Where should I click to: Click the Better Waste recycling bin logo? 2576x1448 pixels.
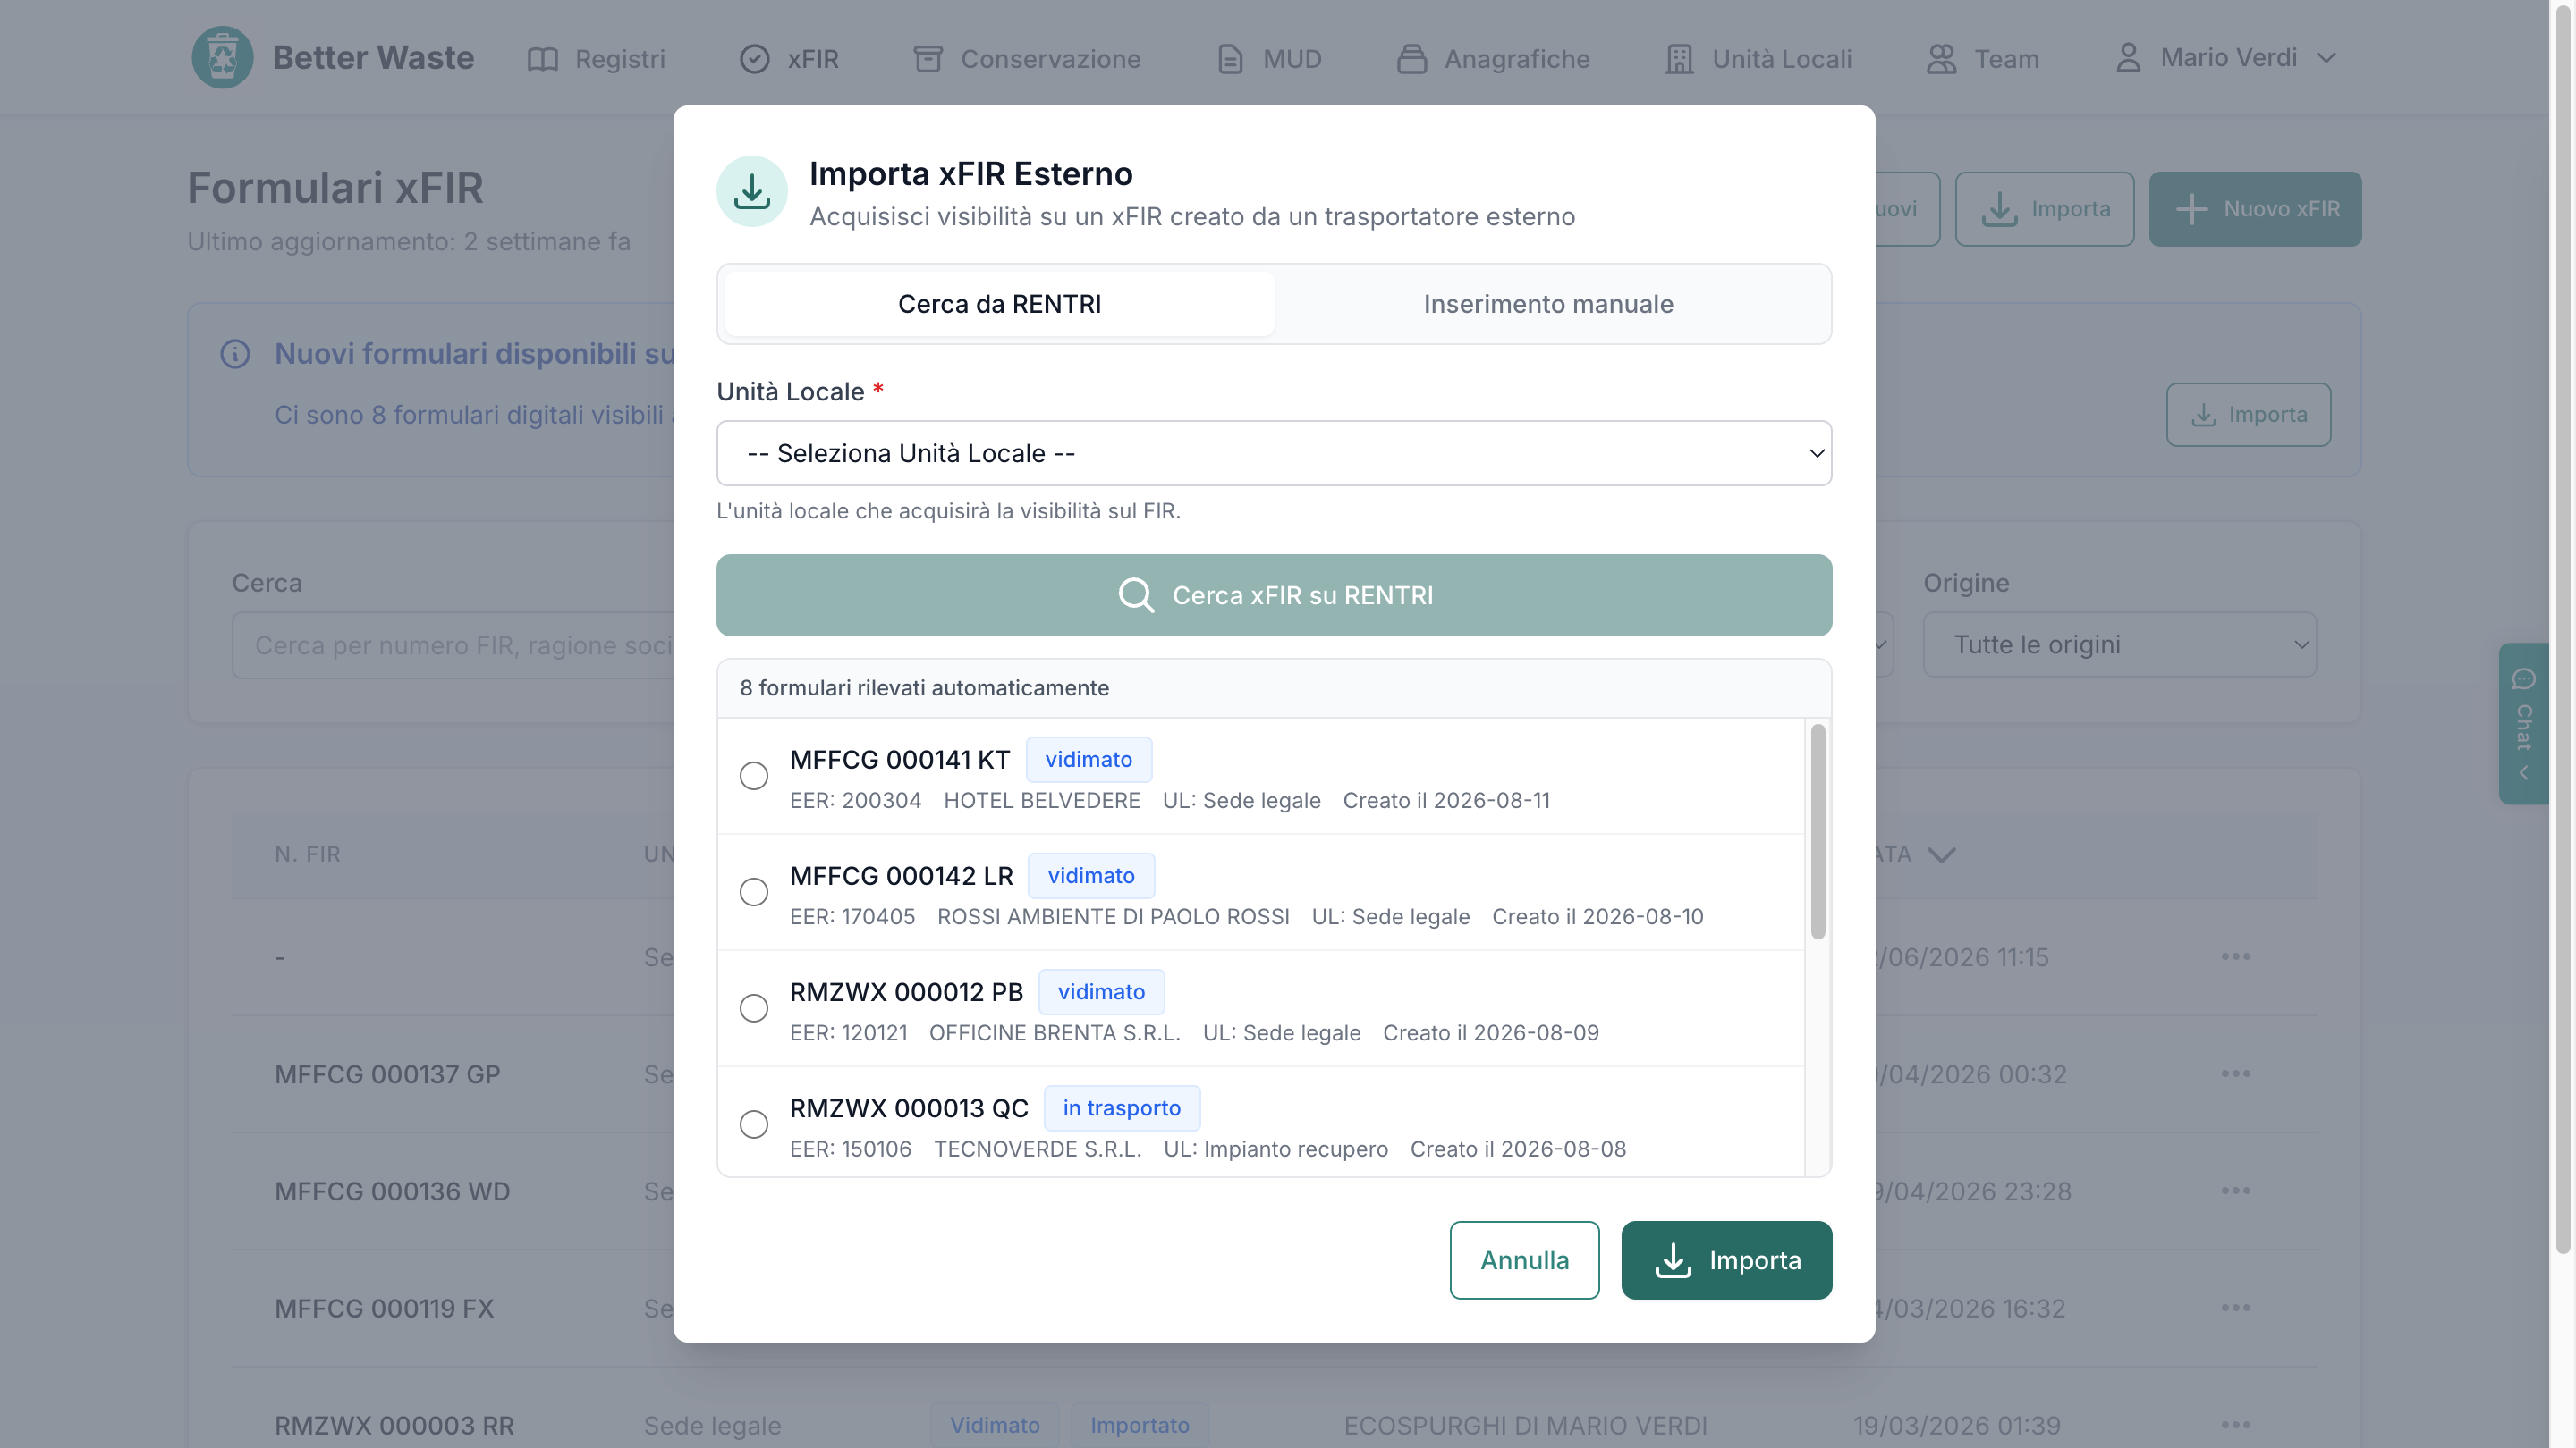point(222,57)
